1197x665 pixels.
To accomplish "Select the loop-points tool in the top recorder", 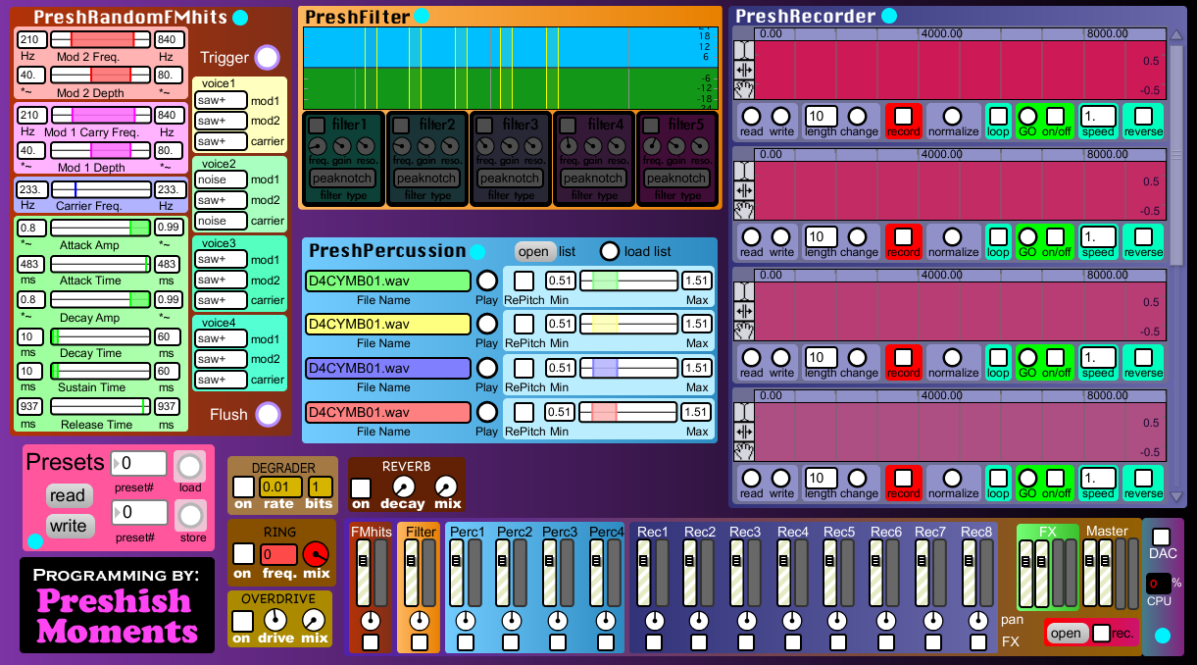I will [x=744, y=70].
